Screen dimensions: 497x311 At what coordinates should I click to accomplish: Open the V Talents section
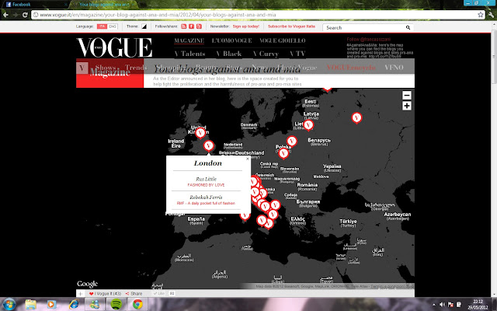[x=189, y=54]
